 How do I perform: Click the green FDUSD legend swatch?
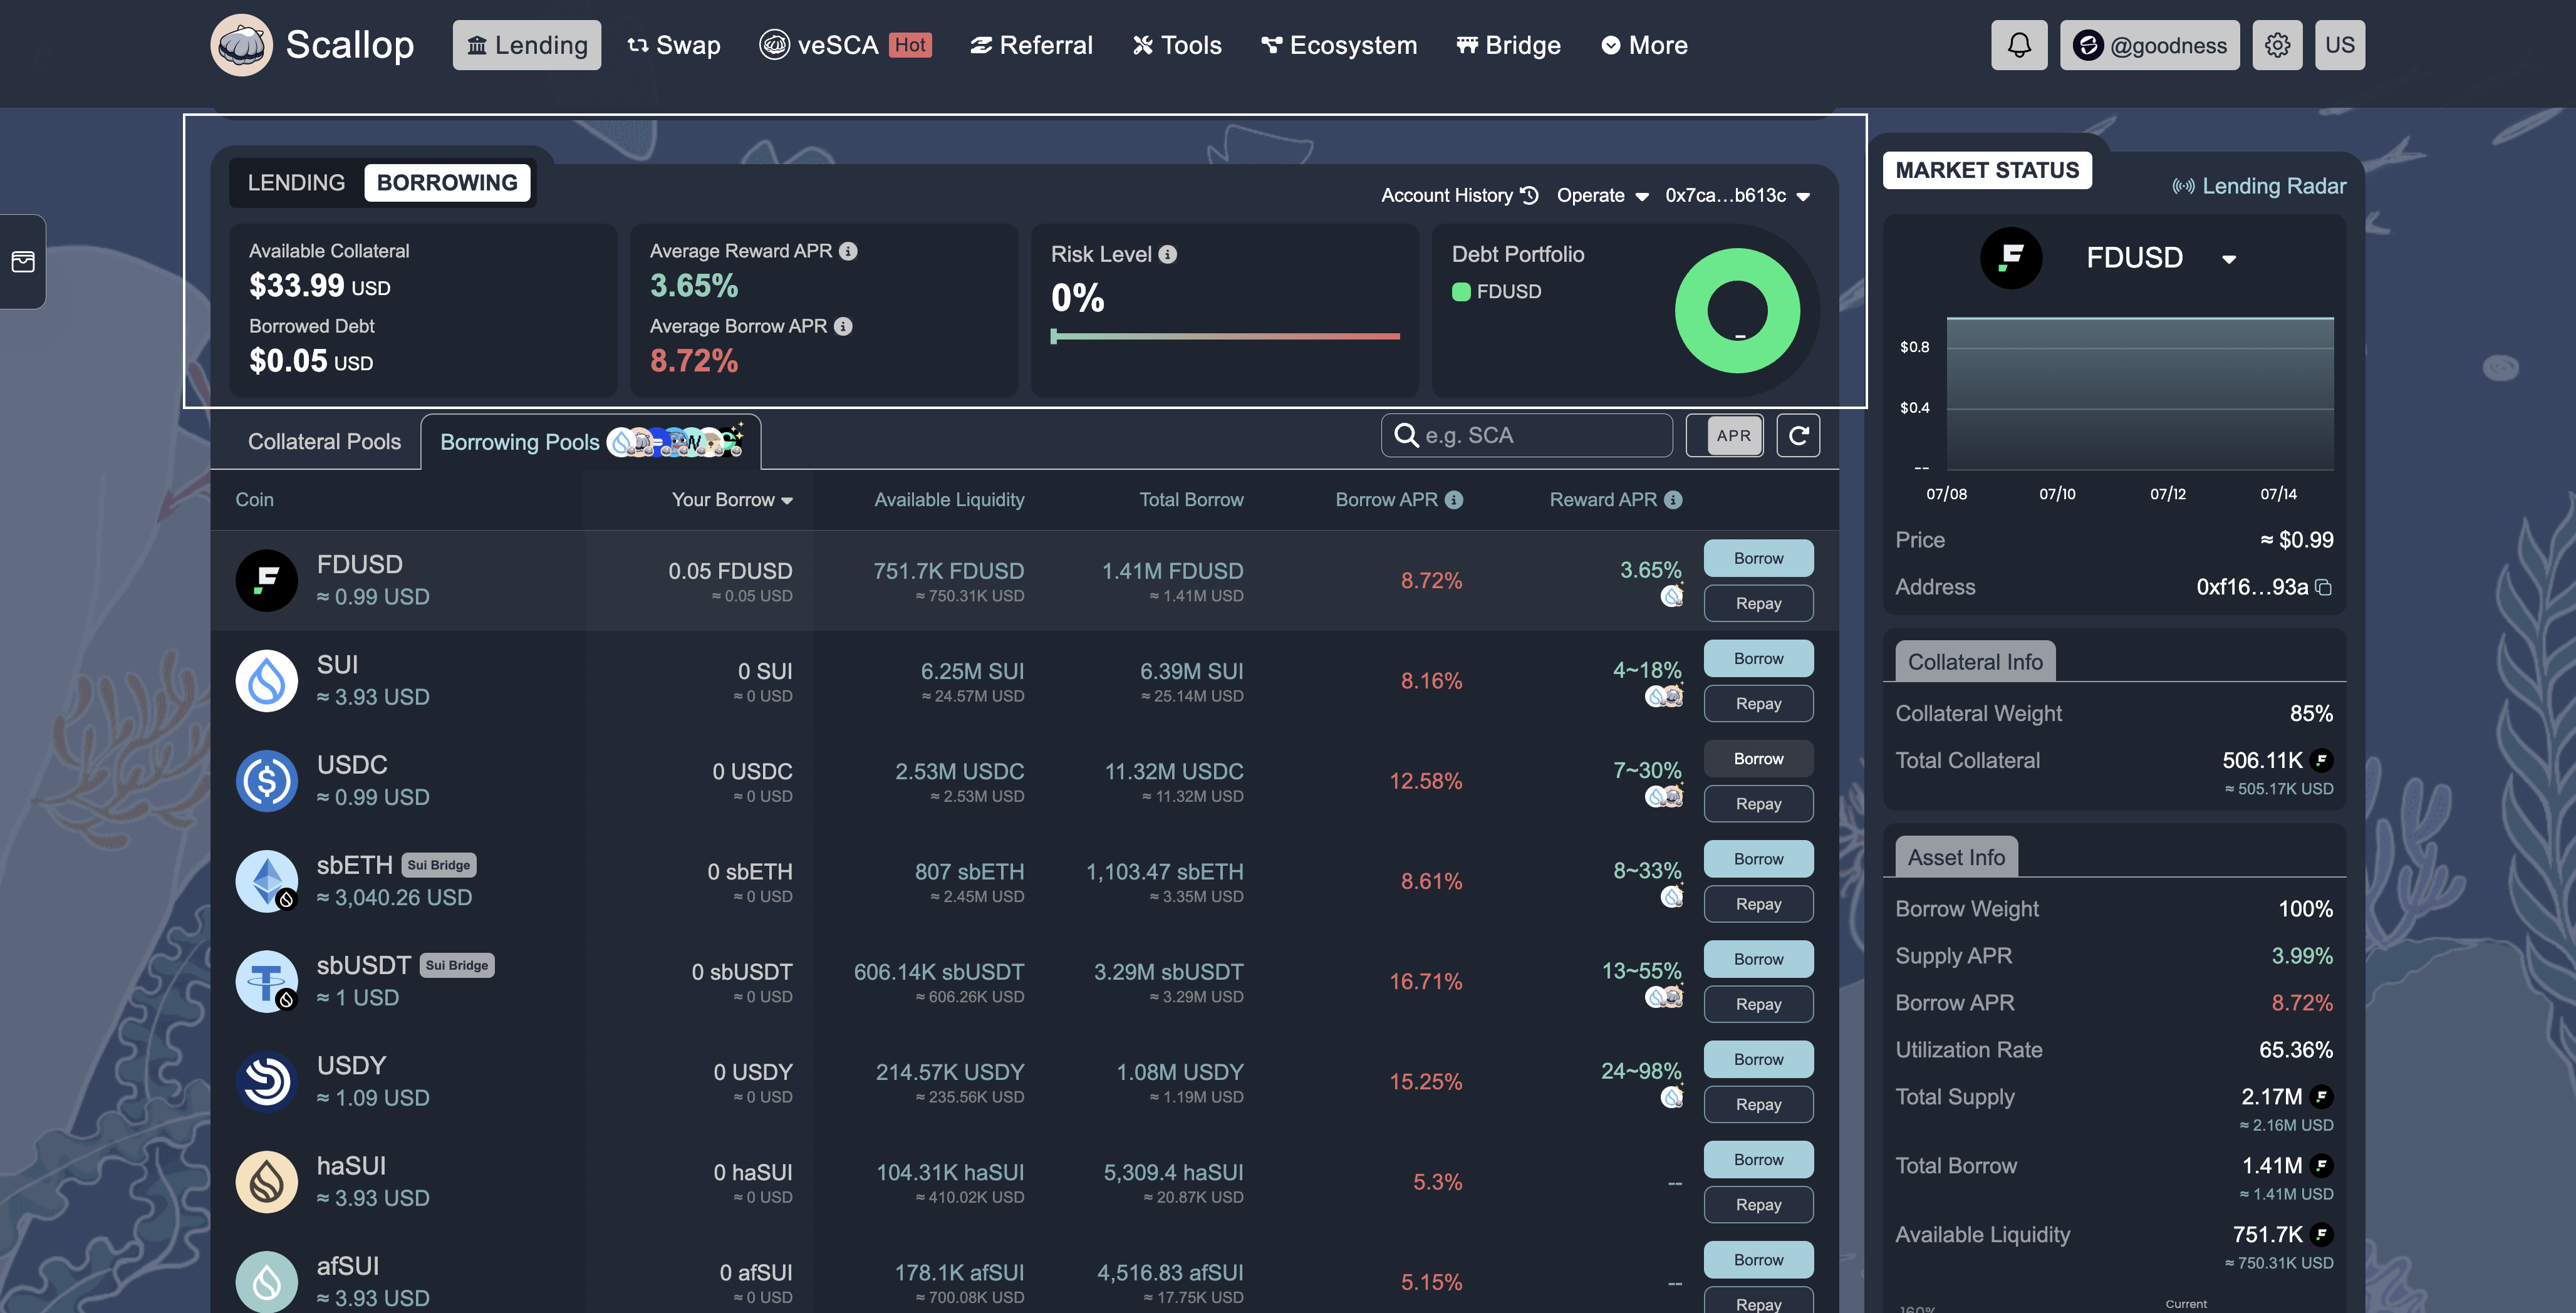tap(1461, 292)
